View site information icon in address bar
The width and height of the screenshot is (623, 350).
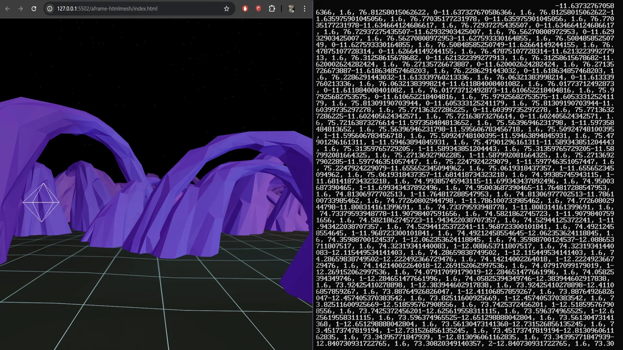point(50,9)
